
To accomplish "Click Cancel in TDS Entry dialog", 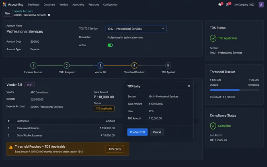I will (157, 132).
